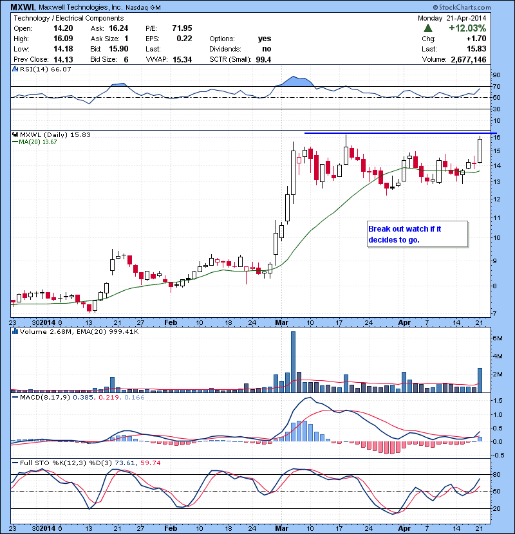Viewport: 515px width, 534px height.
Task: Click the Bid Size value 6
Action: [x=126, y=60]
